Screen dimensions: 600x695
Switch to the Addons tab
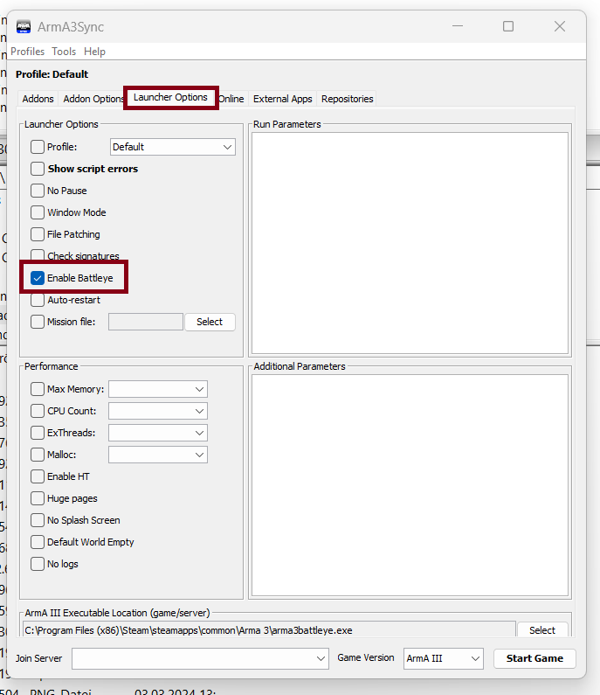pyautogui.click(x=38, y=99)
